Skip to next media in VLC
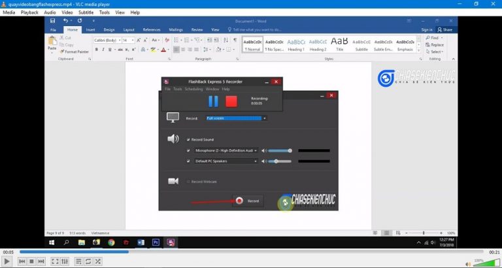The height and width of the screenshot is (268, 502). tap(41, 261)
